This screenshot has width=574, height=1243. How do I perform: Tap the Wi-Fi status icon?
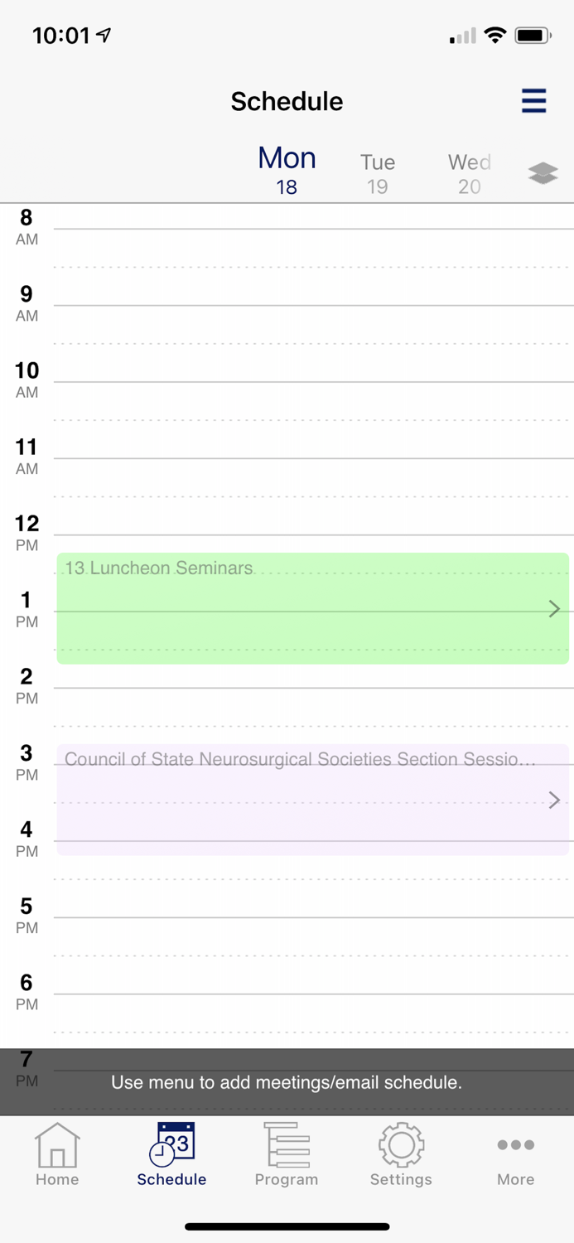(x=495, y=36)
